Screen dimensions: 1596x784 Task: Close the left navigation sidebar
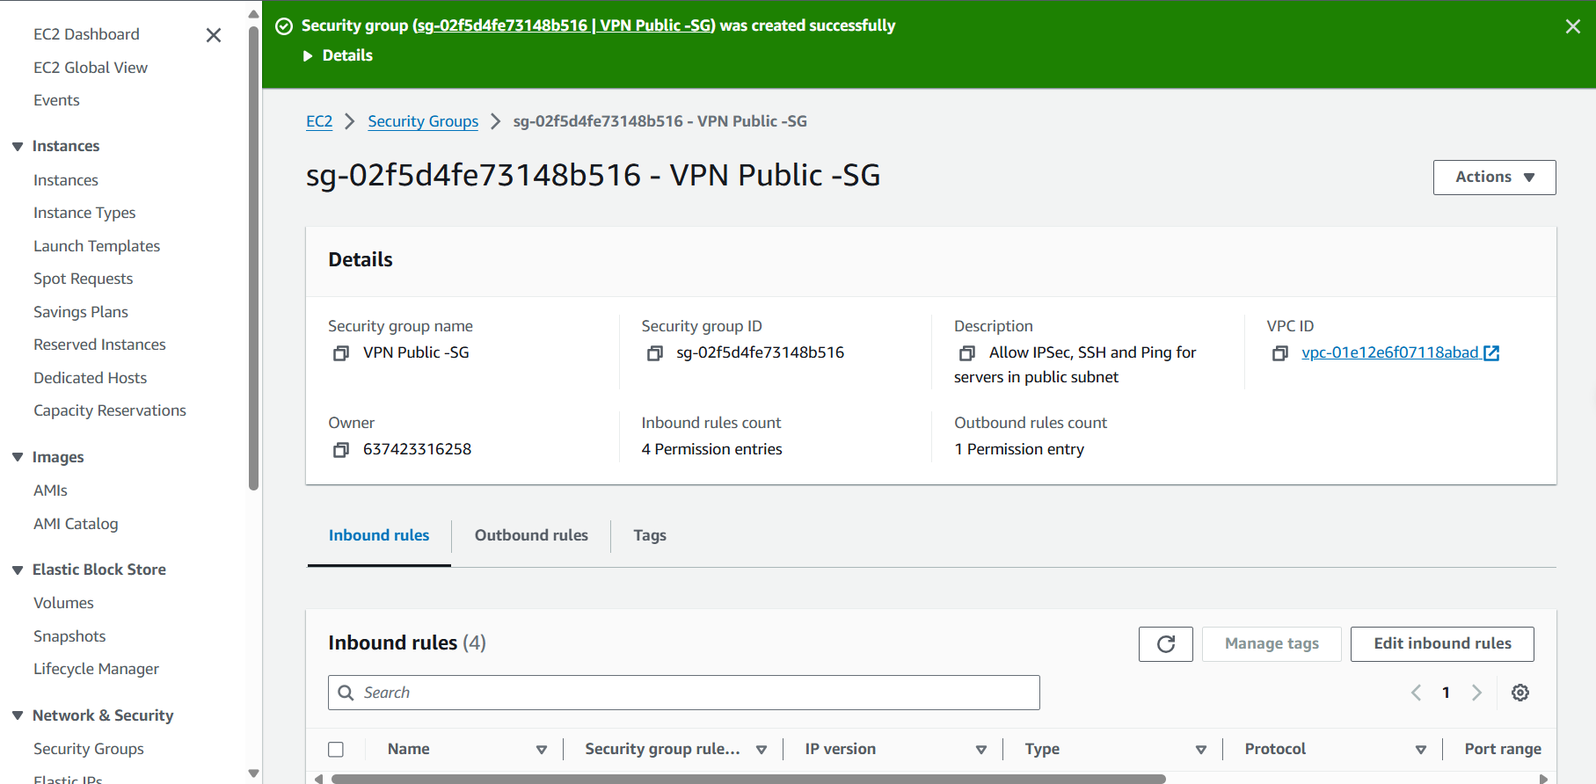coord(213,35)
